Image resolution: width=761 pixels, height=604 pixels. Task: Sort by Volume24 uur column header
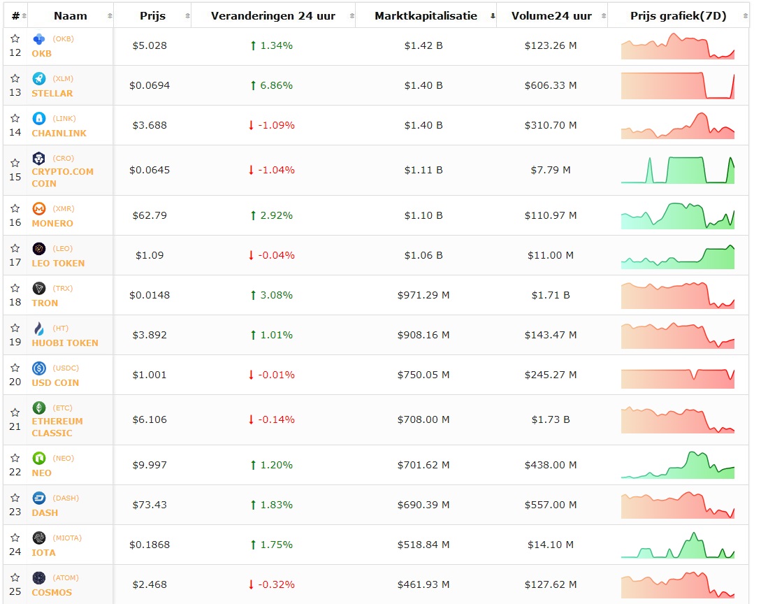551,15
